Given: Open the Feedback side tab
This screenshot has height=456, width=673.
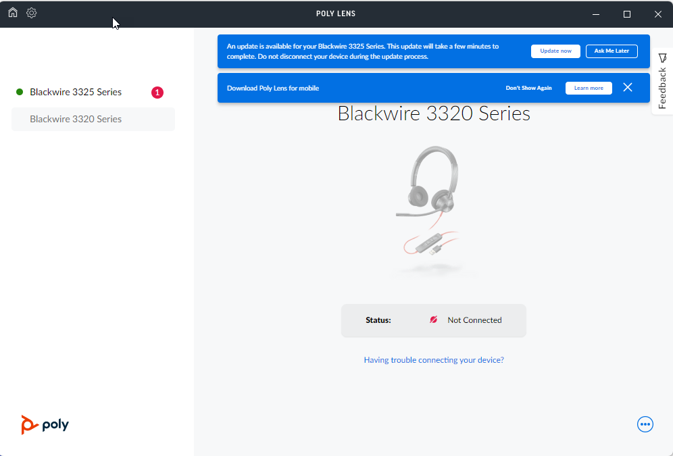Looking at the screenshot, I should point(662,82).
